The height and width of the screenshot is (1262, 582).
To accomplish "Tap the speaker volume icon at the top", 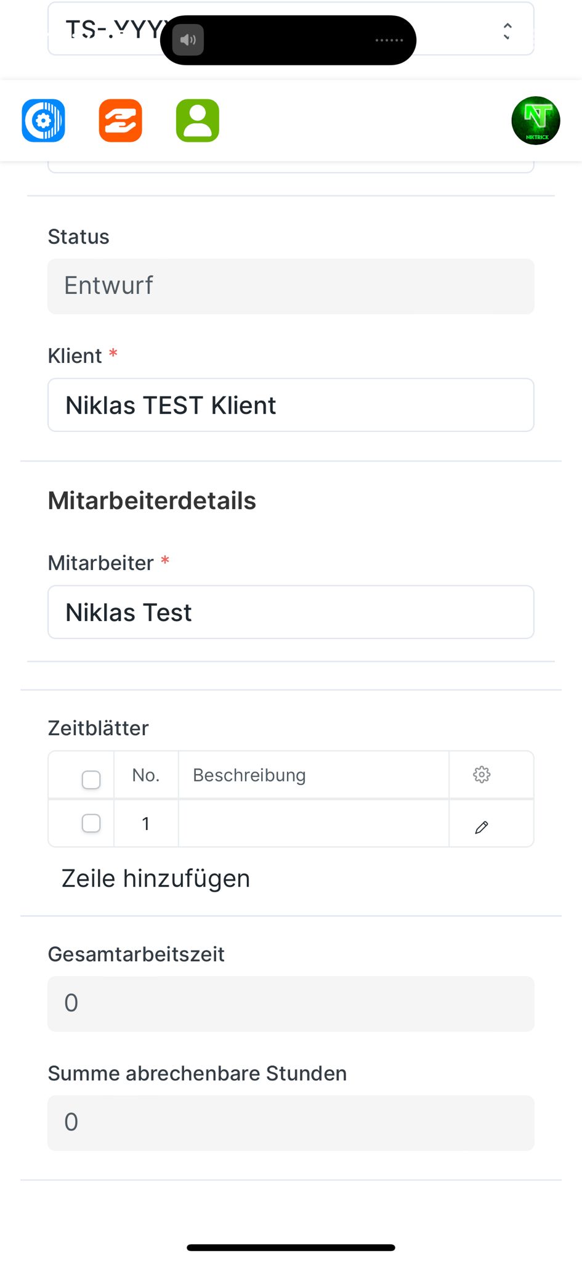I will (188, 40).
